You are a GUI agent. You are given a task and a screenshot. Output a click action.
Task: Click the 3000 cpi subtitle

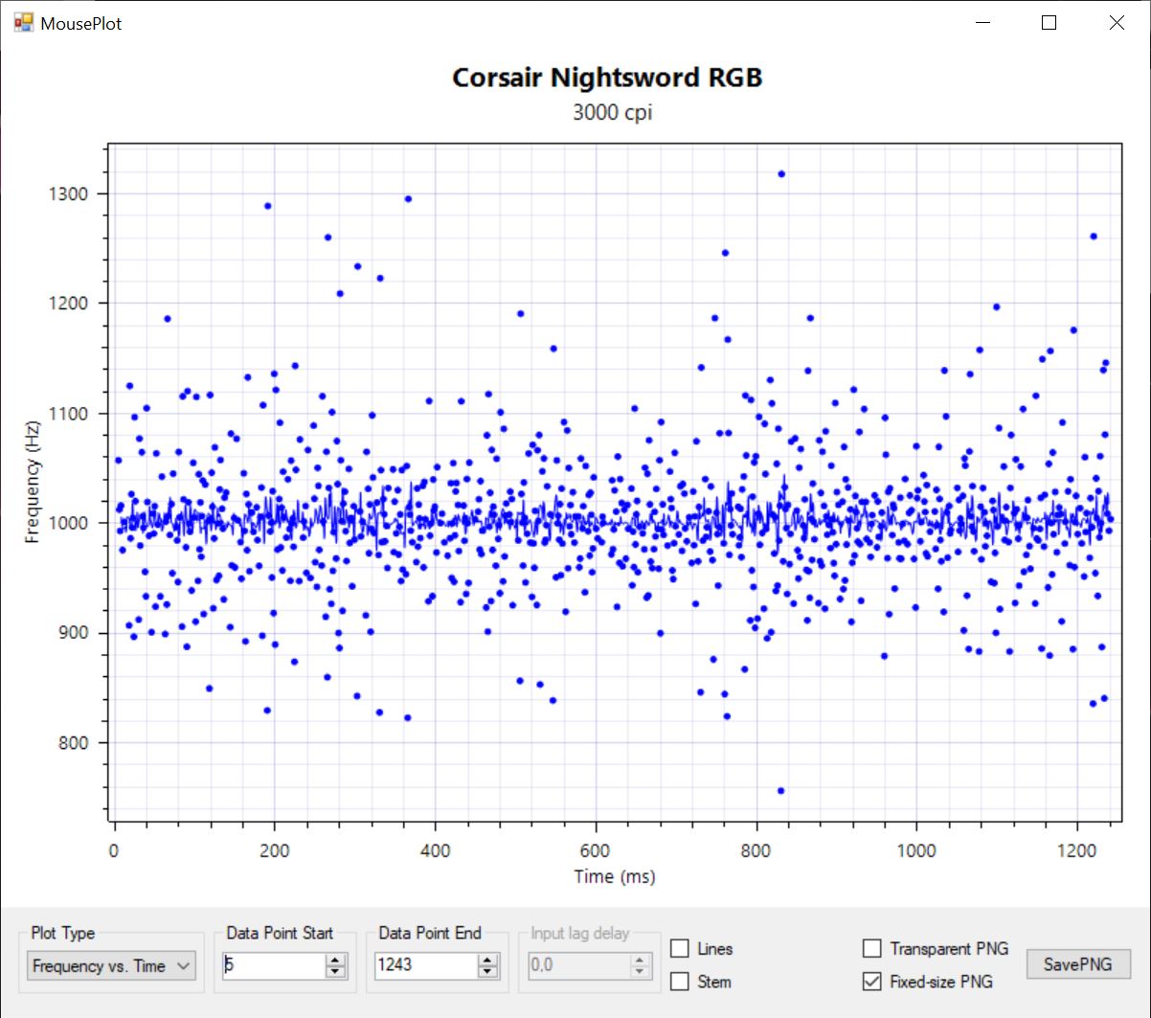coord(612,112)
